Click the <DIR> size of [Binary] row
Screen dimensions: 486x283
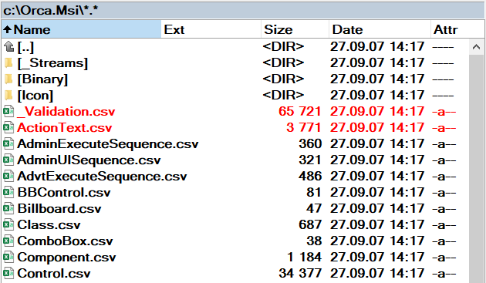point(283,79)
